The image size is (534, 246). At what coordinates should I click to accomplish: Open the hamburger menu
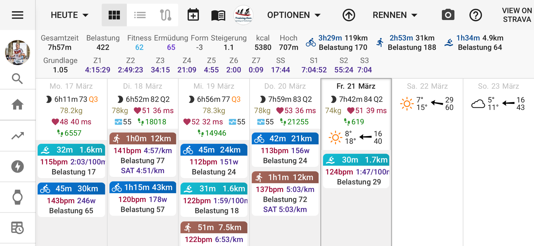[x=18, y=15]
